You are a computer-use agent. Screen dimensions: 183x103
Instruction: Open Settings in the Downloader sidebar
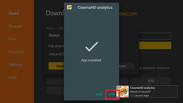pos(15,65)
